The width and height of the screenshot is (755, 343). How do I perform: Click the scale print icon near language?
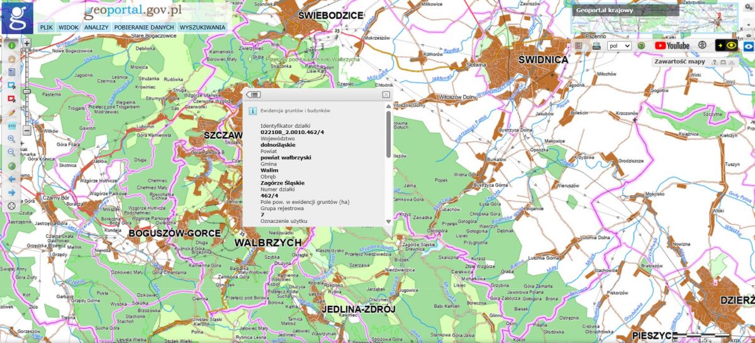(596, 46)
